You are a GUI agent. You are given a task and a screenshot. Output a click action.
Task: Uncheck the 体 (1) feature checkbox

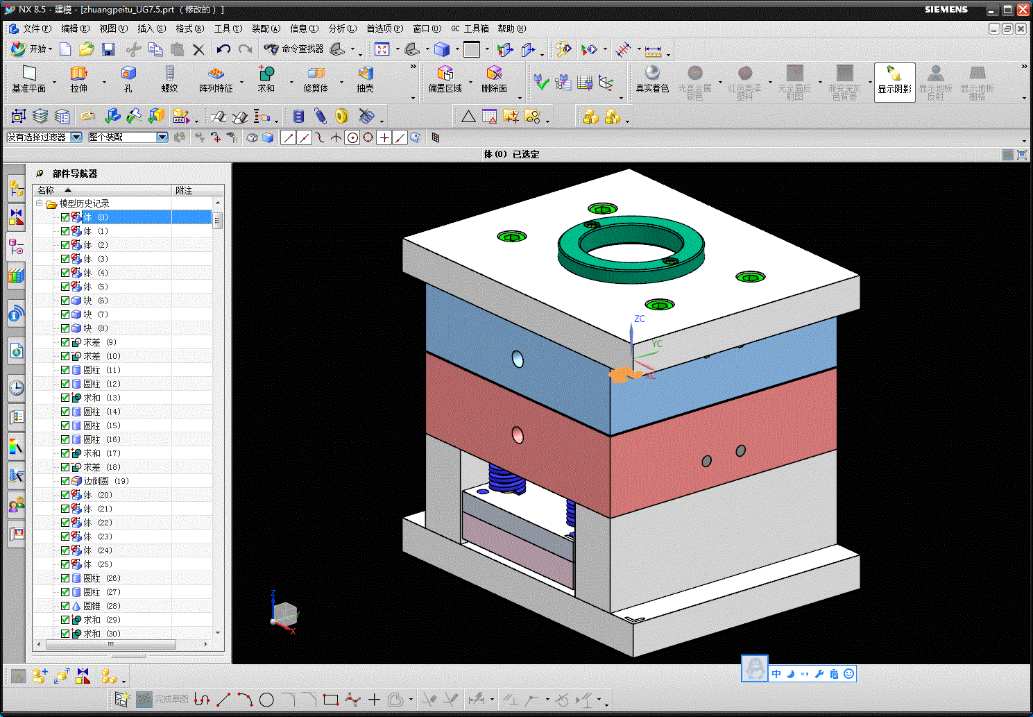point(65,231)
